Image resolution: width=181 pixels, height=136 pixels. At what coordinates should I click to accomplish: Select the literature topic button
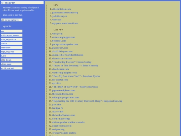pos(12,48)
